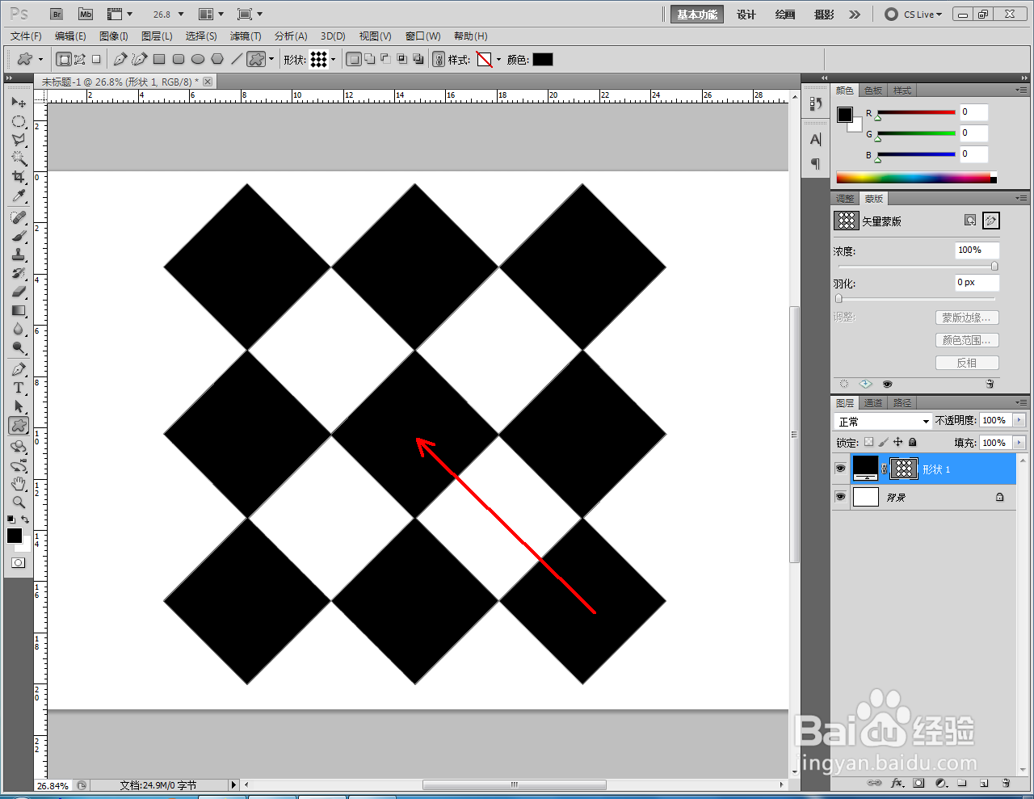
Task: Choose the Polygon shape option
Action: pyautogui.click(x=217, y=59)
